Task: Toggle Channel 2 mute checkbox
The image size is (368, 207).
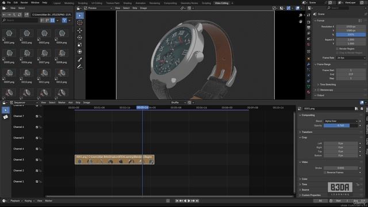Action: coord(37,171)
